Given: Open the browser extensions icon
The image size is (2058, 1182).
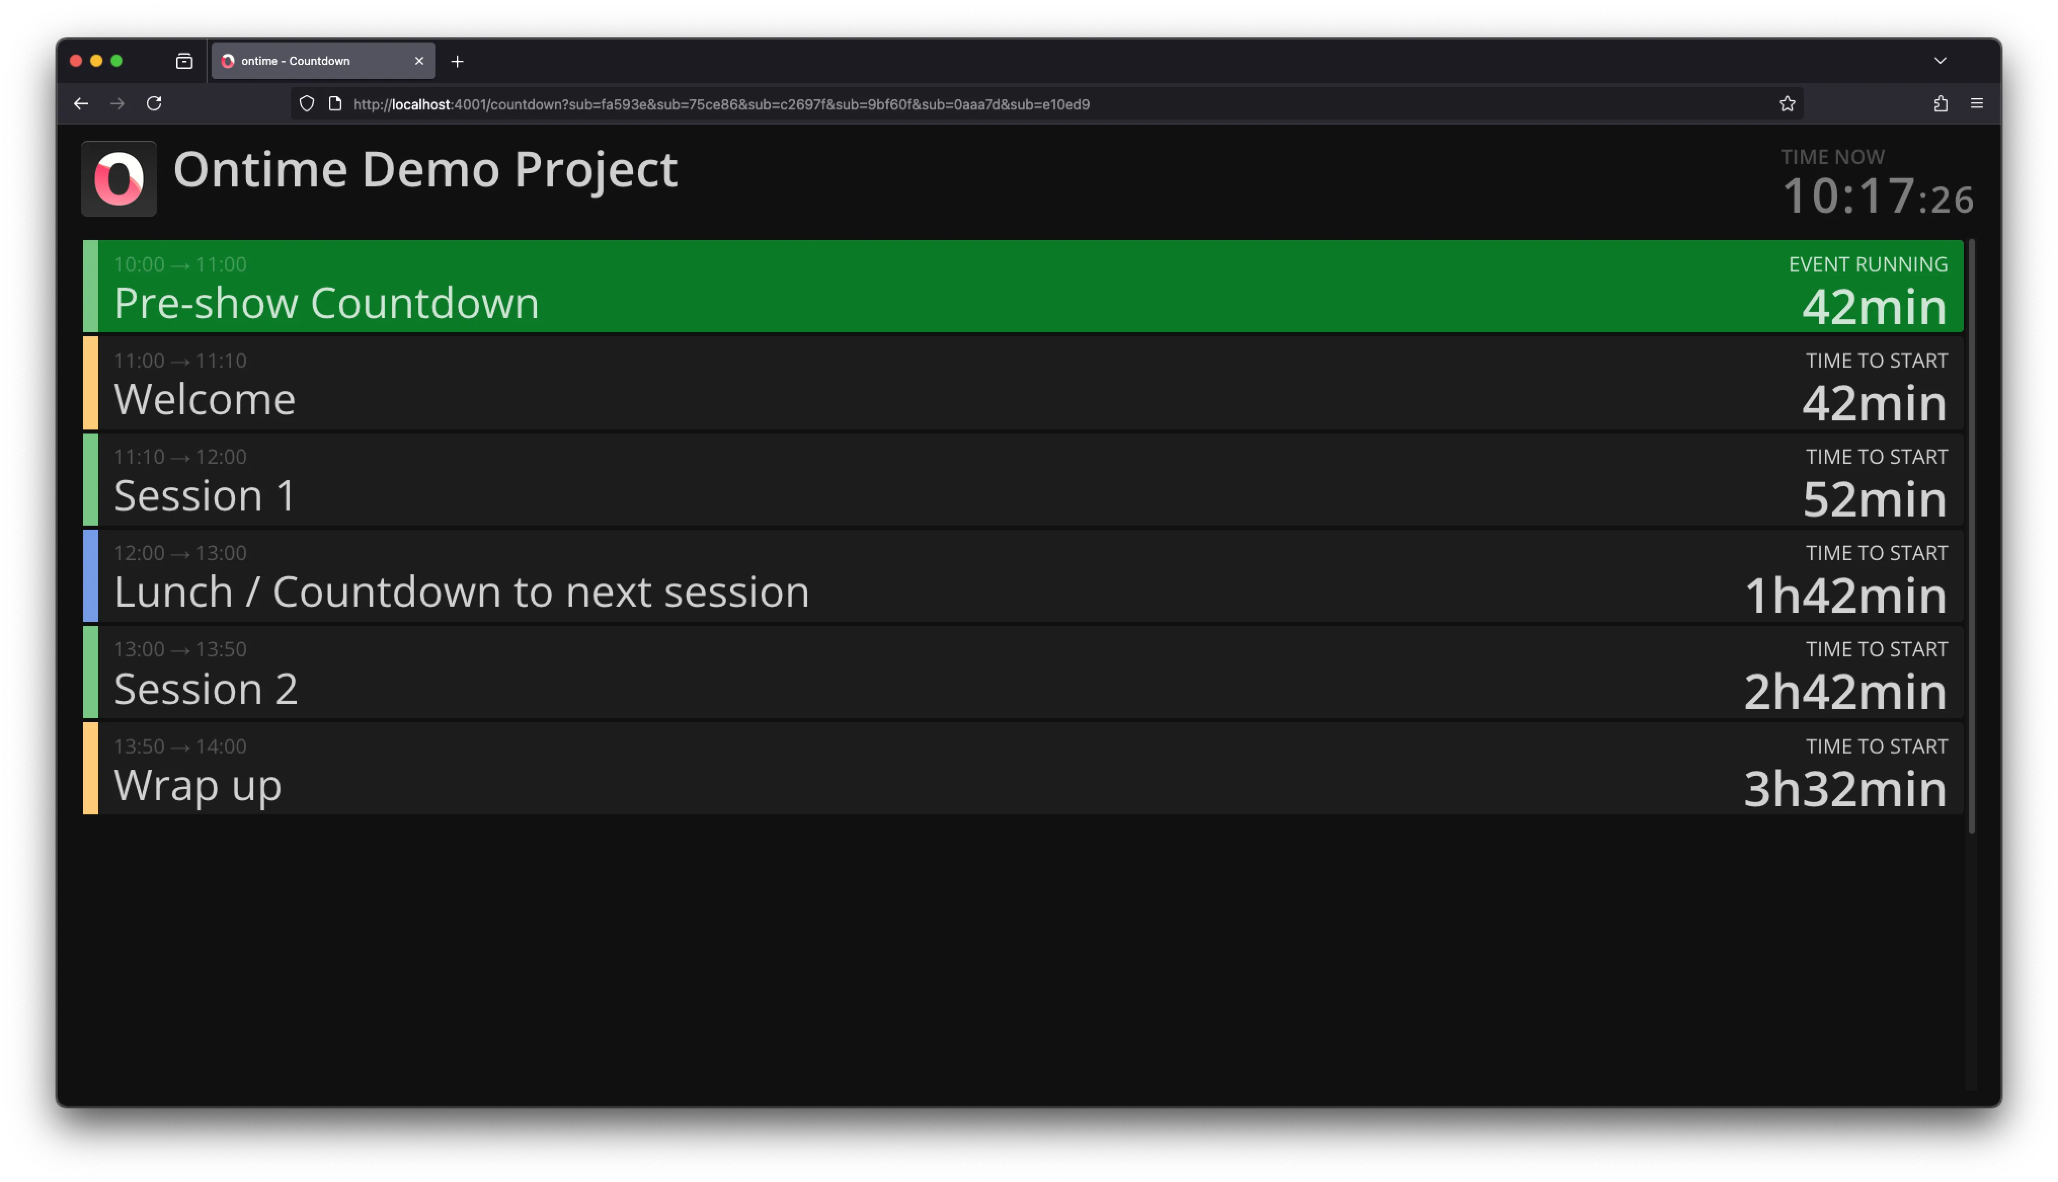Looking at the screenshot, I should (1941, 104).
